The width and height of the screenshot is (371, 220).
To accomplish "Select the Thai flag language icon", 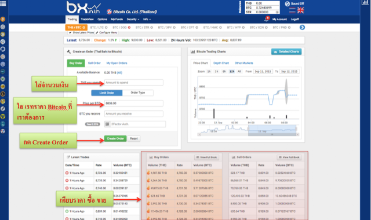I will pos(292,10).
